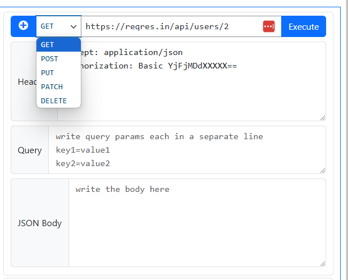
Task: Click the JSON Body textarea resize grip
Action: (x=322, y=263)
